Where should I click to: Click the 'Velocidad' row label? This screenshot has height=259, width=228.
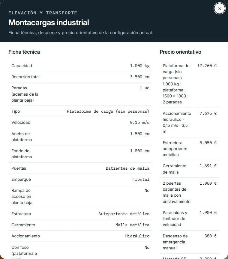coord(21,122)
